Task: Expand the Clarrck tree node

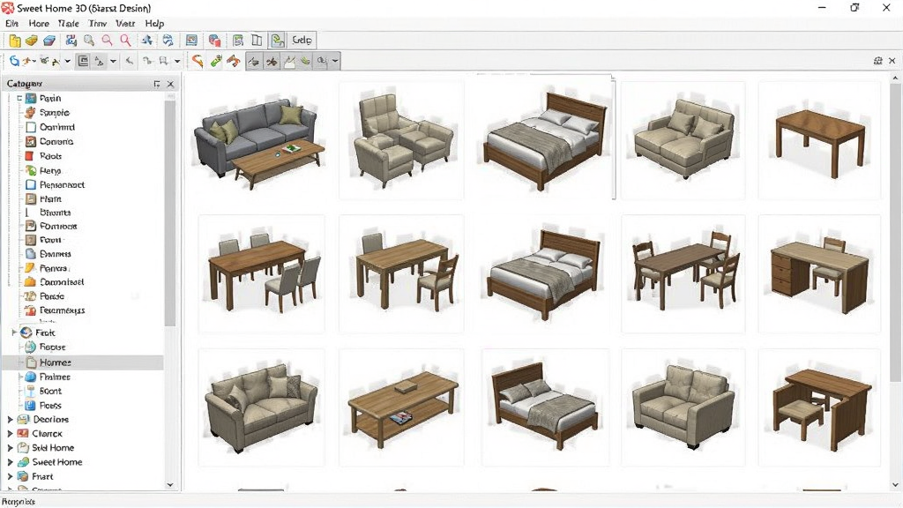Action: tap(10, 434)
